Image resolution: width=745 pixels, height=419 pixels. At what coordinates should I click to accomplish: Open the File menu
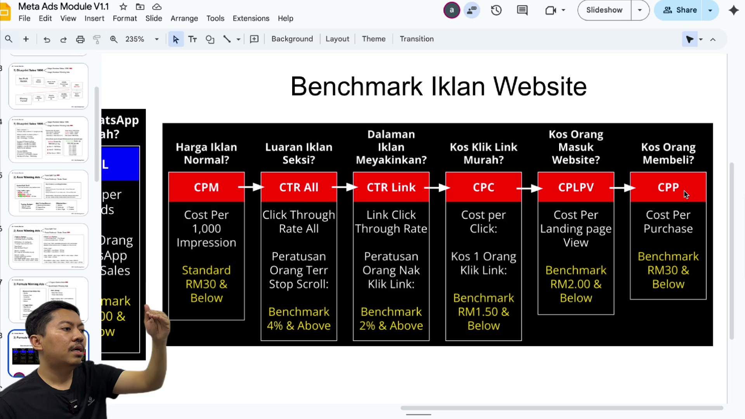pyautogui.click(x=24, y=18)
